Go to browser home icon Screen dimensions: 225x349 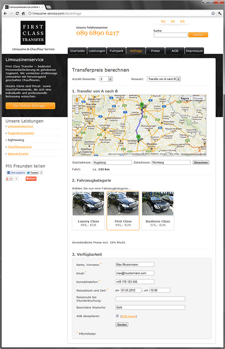(x=23, y=13)
